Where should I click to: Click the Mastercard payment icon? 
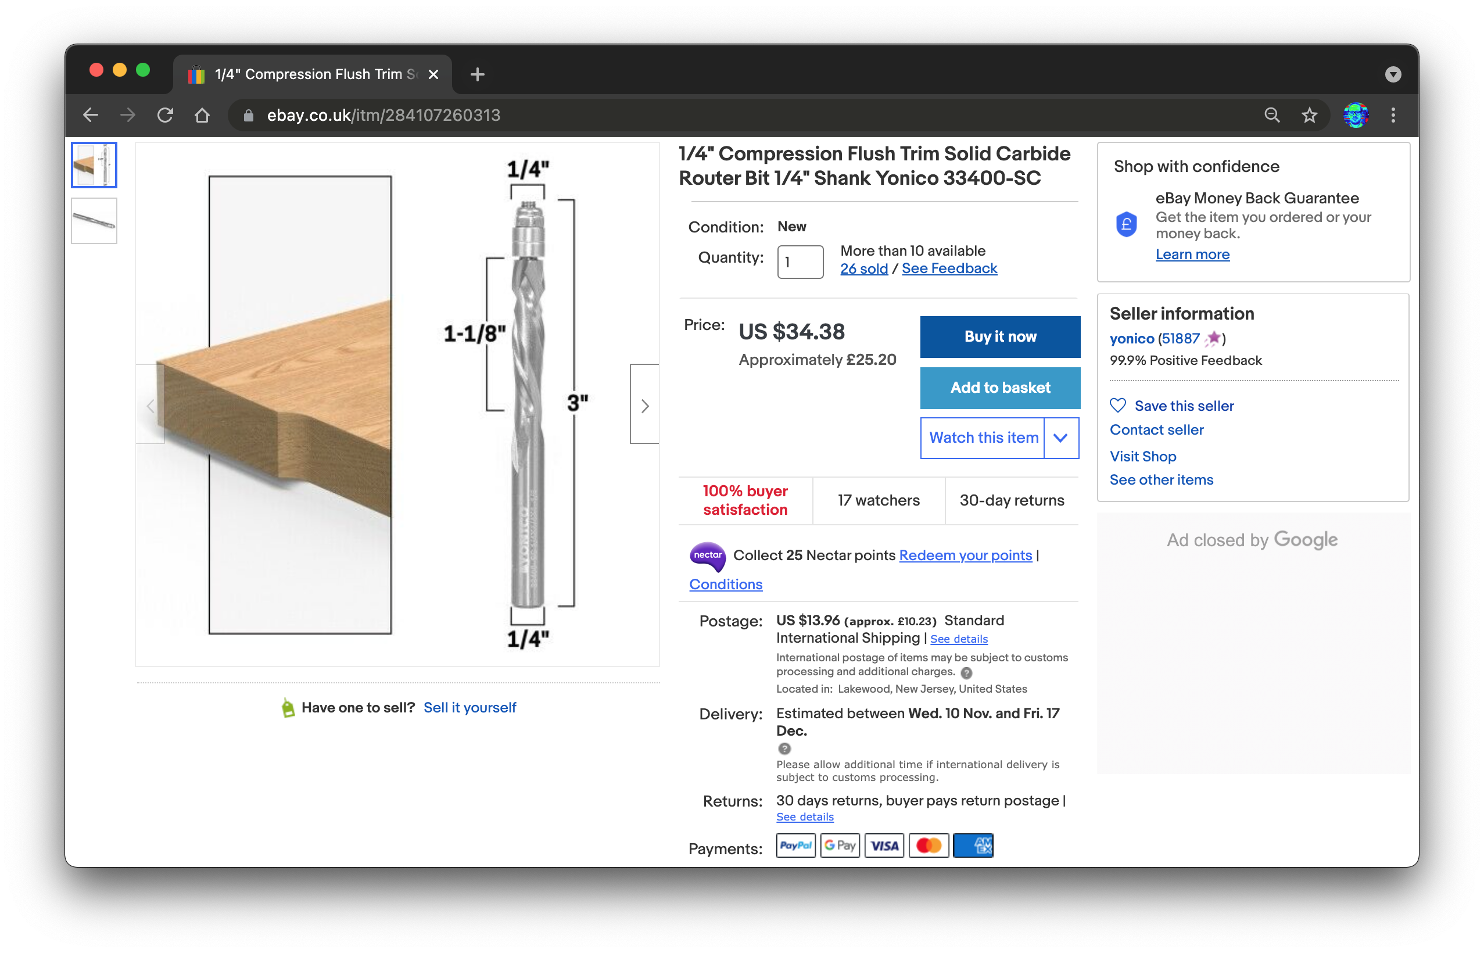[929, 845]
